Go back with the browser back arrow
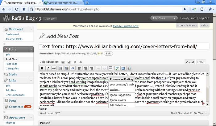Screen dimensions: 216x126 4,9
